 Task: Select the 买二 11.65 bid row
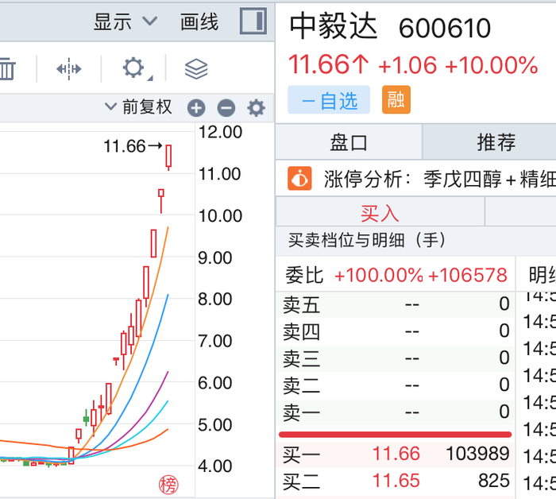[x=395, y=481]
